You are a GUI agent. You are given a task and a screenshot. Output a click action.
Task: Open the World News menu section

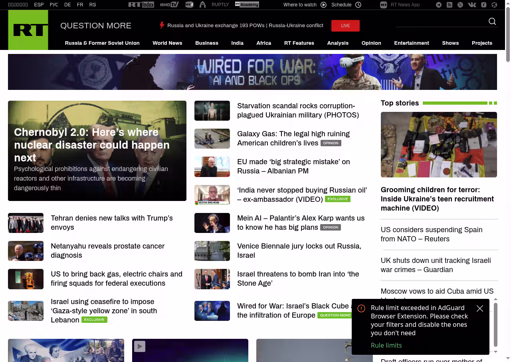click(167, 43)
